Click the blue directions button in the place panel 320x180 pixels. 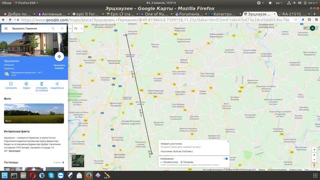click(59, 56)
